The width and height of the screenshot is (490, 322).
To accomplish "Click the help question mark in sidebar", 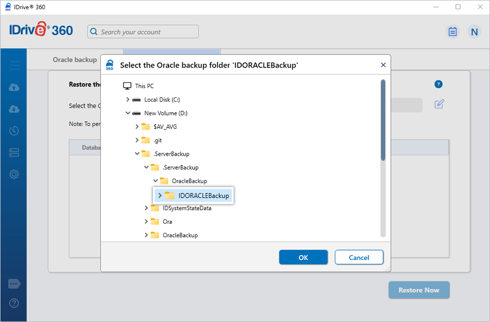I will click(x=14, y=303).
